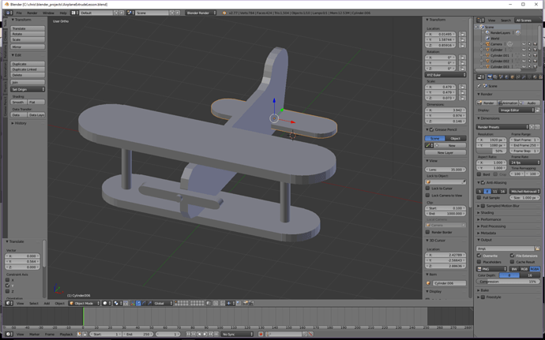Adjust the Compression slider
545x340 pixels.
(x=507, y=282)
